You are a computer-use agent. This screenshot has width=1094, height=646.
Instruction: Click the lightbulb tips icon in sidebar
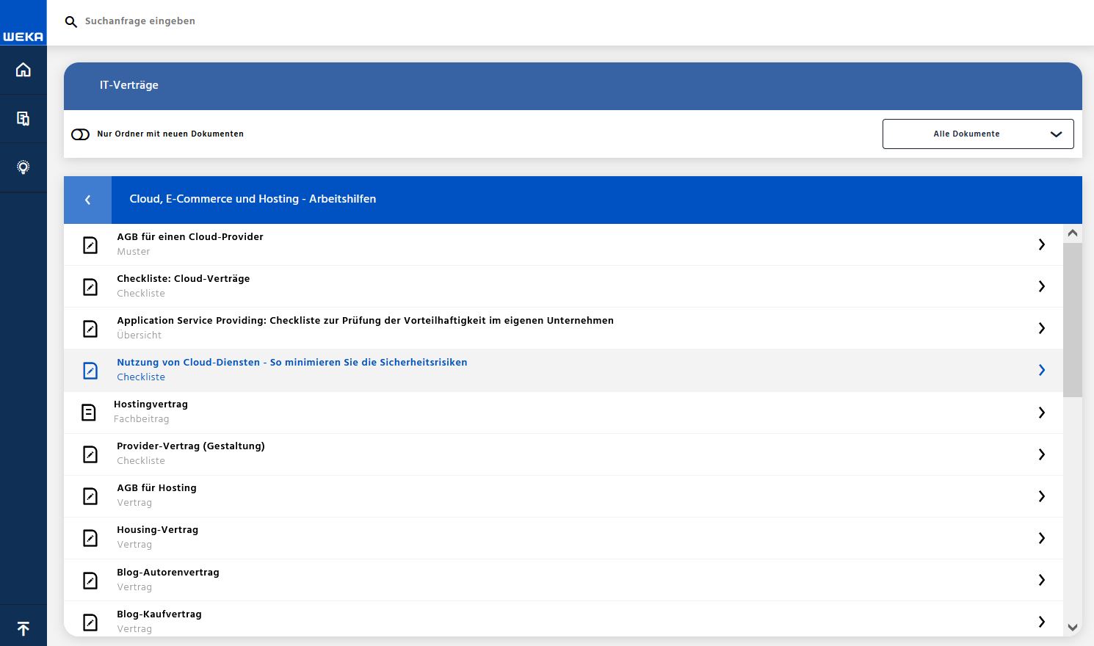click(x=23, y=167)
